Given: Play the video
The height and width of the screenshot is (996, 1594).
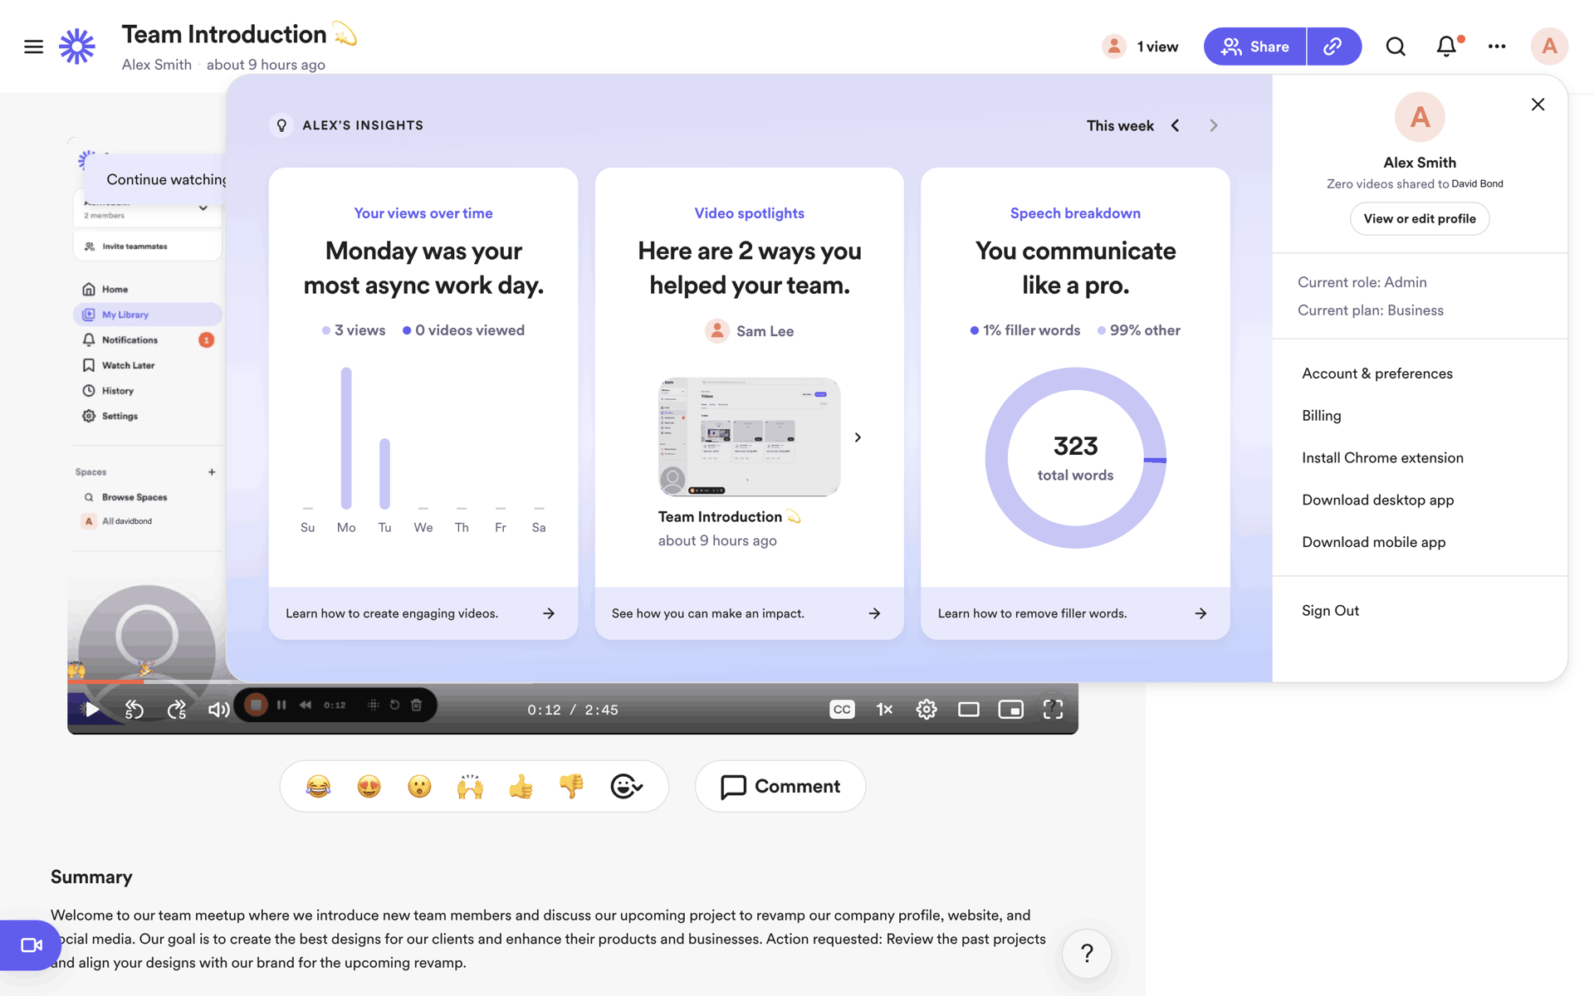Looking at the screenshot, I should [92, 710].
